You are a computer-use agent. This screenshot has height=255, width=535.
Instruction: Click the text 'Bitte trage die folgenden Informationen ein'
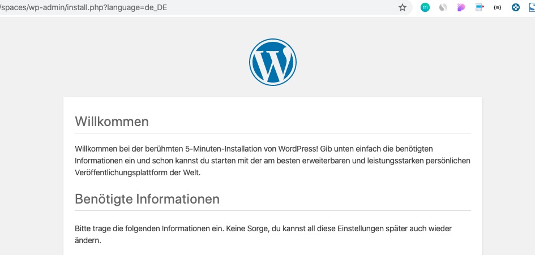(x=148, y=228)
